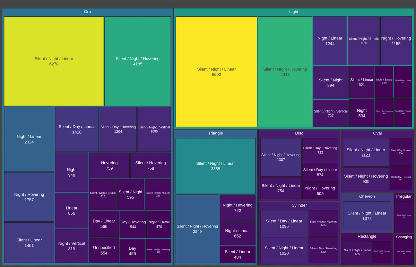Viewport: 416px width, 267px height.
Task: Open the Triangle group header
Action: coord(215,133)
